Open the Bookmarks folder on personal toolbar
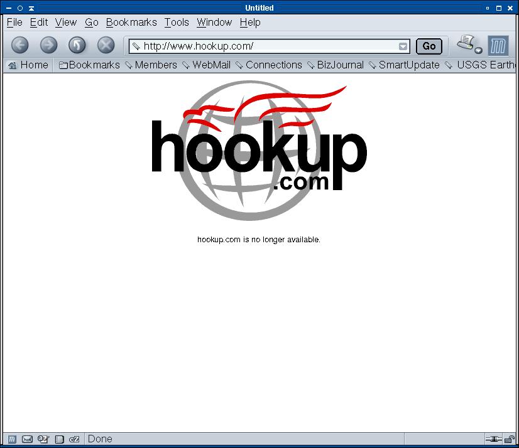 [89, 65]
